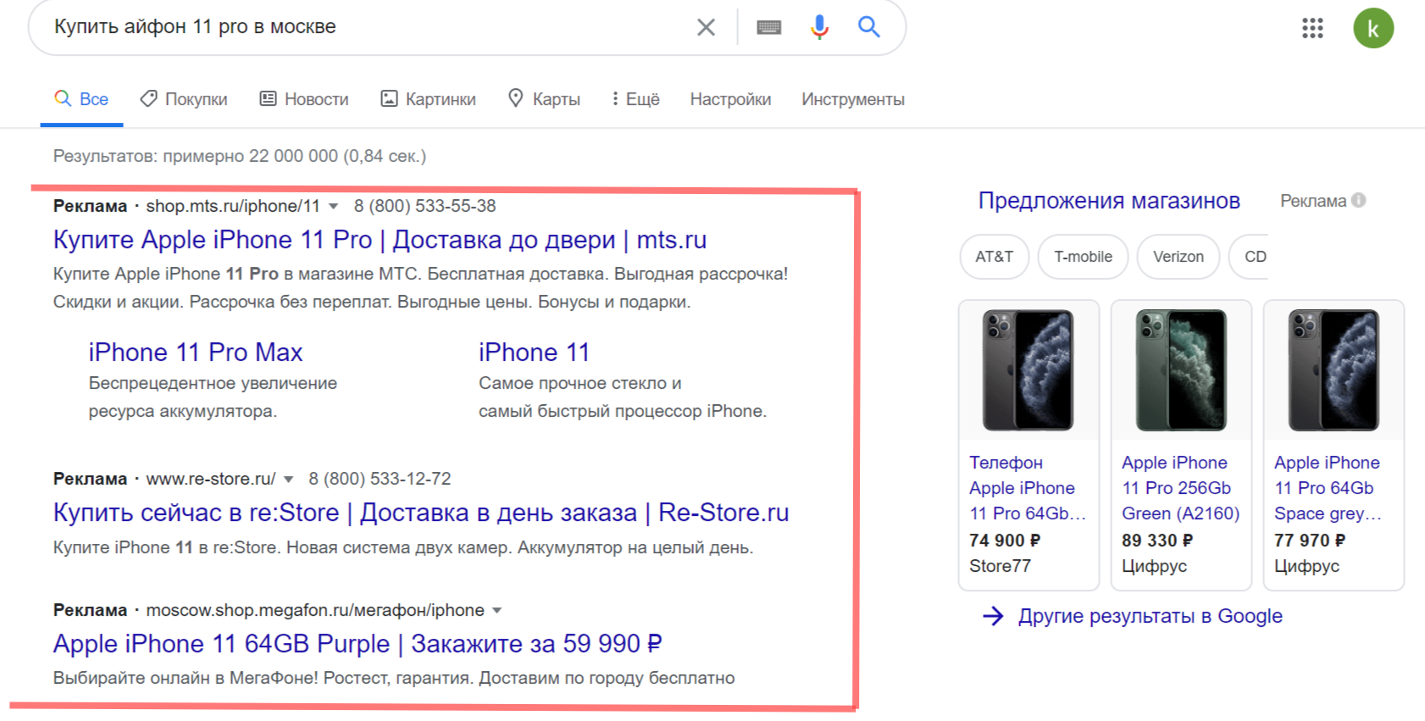The width and height of the screenshot is (1425, 721).
Task: Filter by the AT&T chip
Action: click(x=995, y=257)
